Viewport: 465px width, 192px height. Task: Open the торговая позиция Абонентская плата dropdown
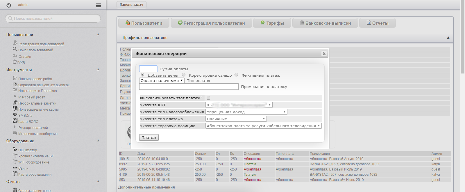click(x=263, y=126)
